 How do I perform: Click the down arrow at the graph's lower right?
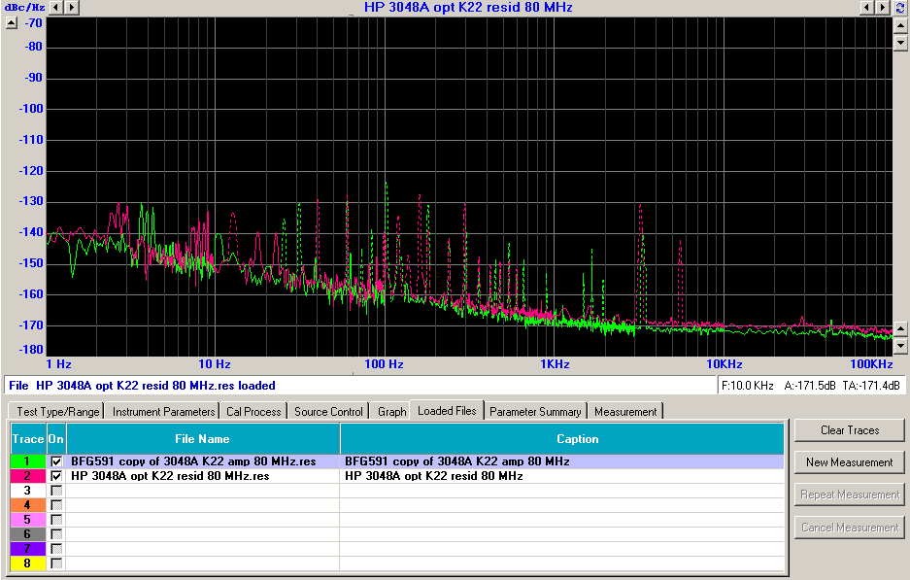click(x=900, y=347)
